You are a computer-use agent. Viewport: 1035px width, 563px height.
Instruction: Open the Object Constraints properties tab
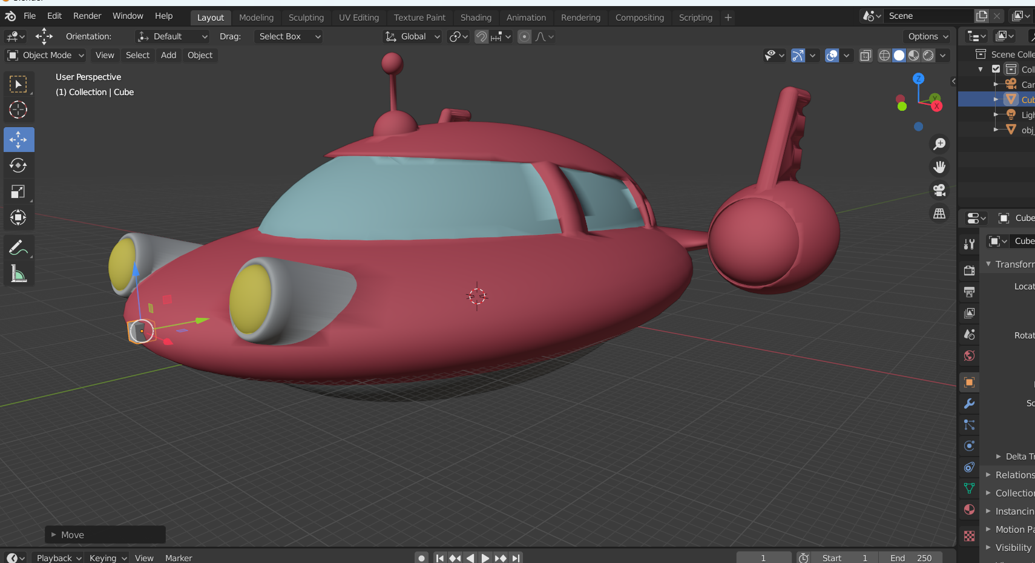[x=969, y=467]
